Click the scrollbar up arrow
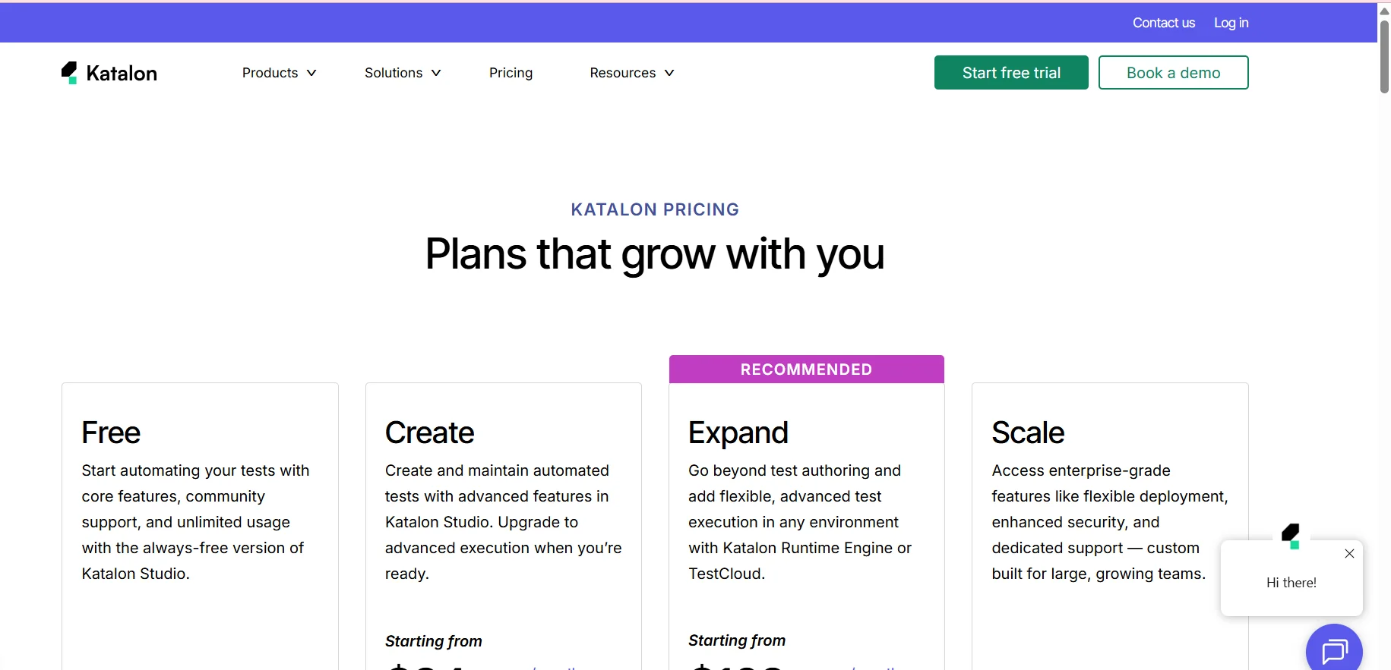1391x670 pixels. [x=1384, y=11]
